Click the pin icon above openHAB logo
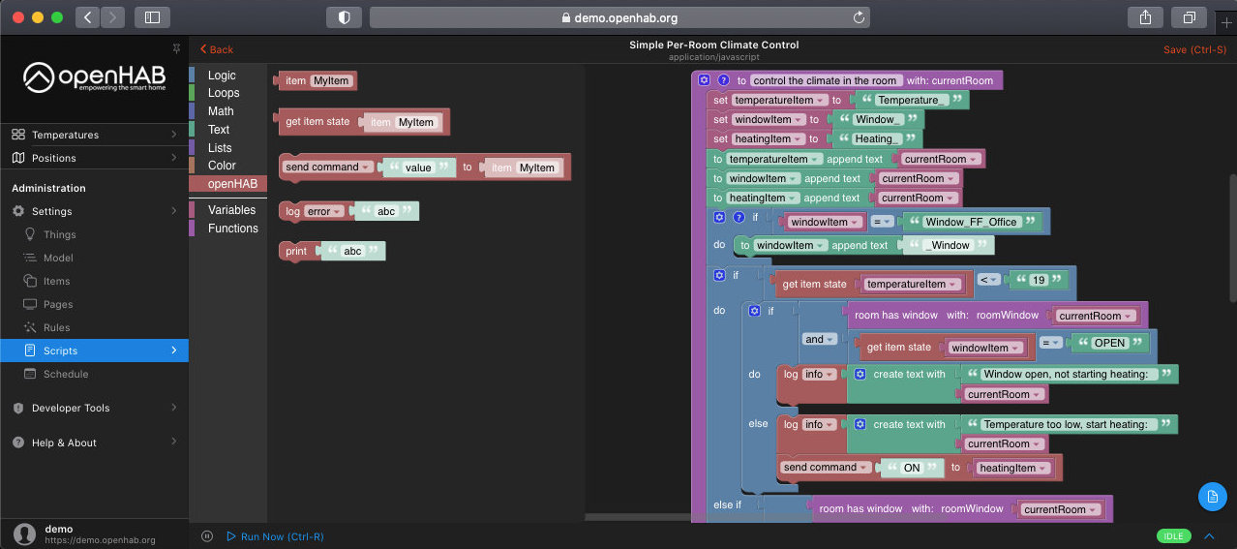This screenshot has width=1237, height=549. pos(175,48)
